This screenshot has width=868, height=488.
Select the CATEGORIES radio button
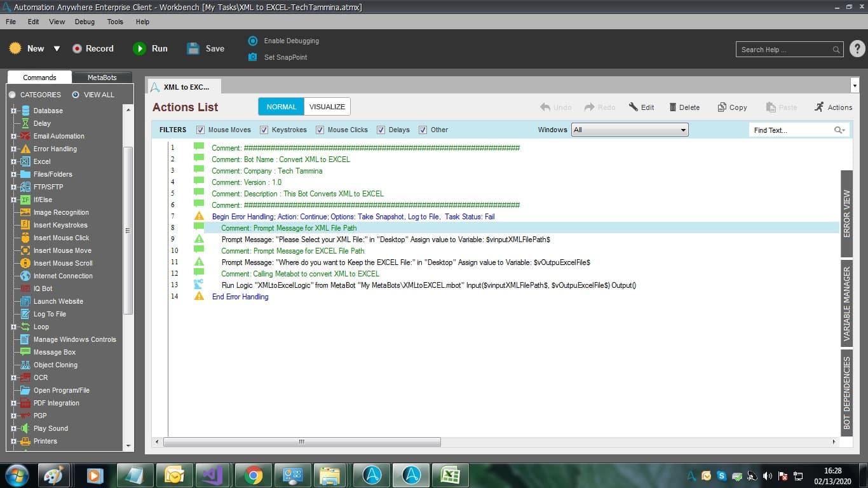(12, 95)
